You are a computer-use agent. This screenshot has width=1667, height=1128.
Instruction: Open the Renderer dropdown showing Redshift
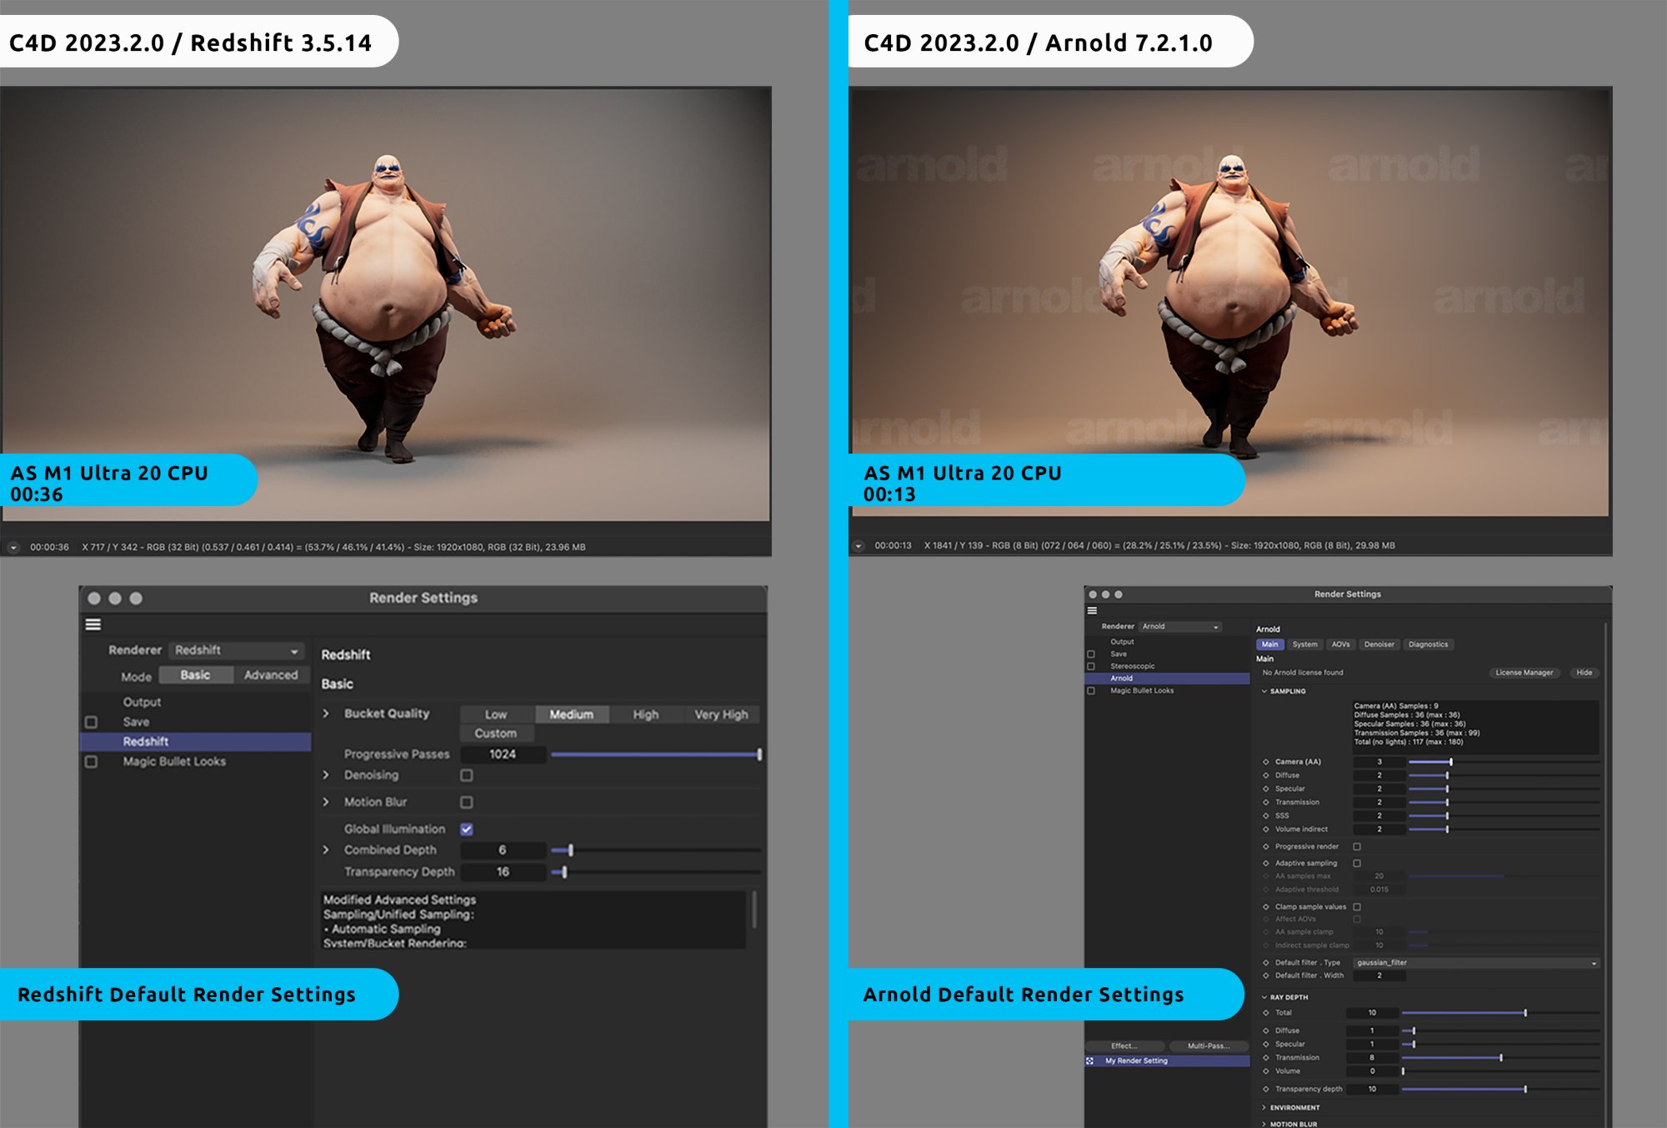tap(237, 650)
